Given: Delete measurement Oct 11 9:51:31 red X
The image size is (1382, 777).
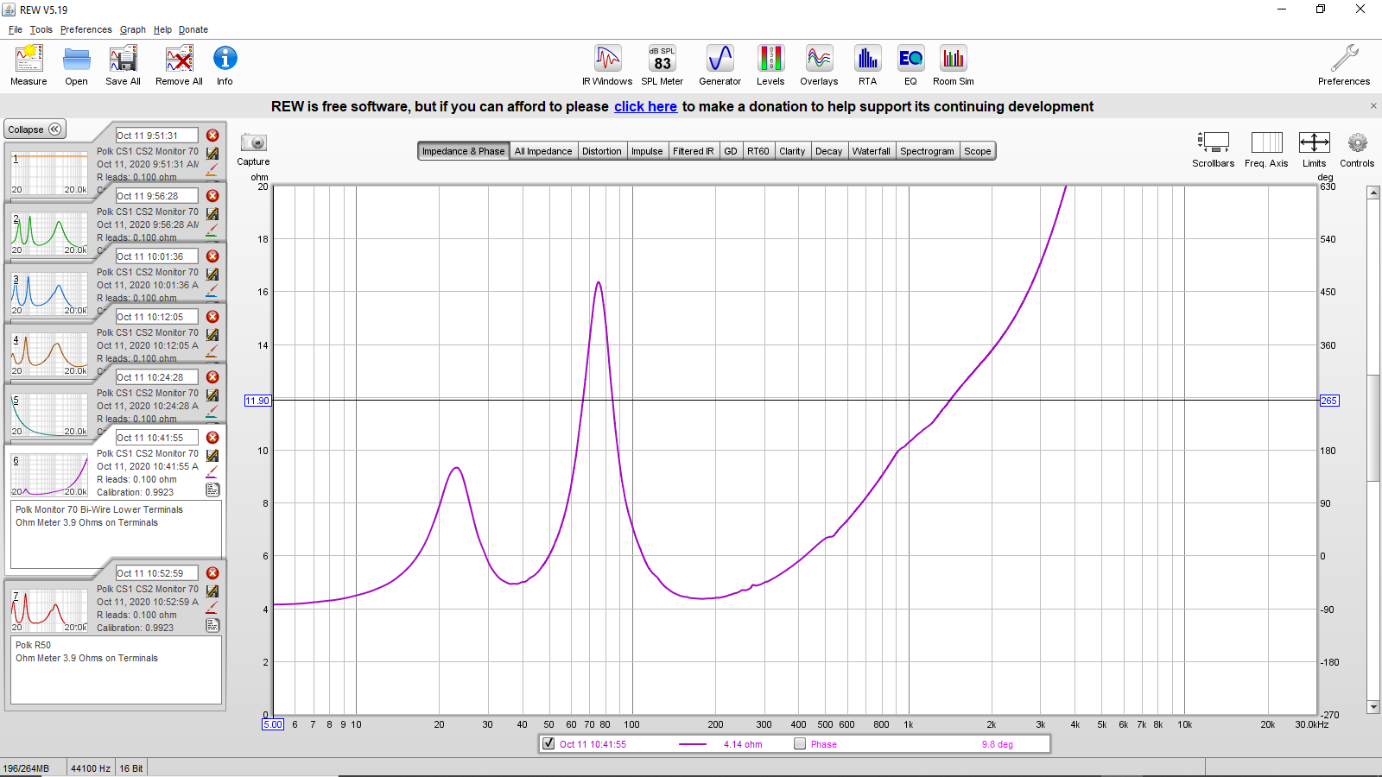Looking at the screenshot, I should pyautogui.click(x=212, y=136).
